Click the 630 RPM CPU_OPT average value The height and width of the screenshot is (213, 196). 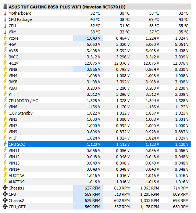pos(181,207)
